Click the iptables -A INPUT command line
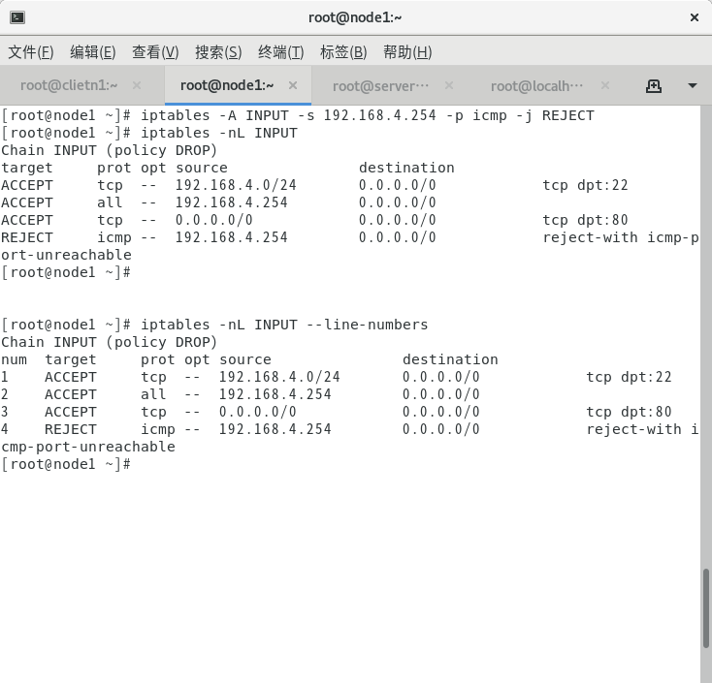The image size is (712, 683). (x=298, y=115)
